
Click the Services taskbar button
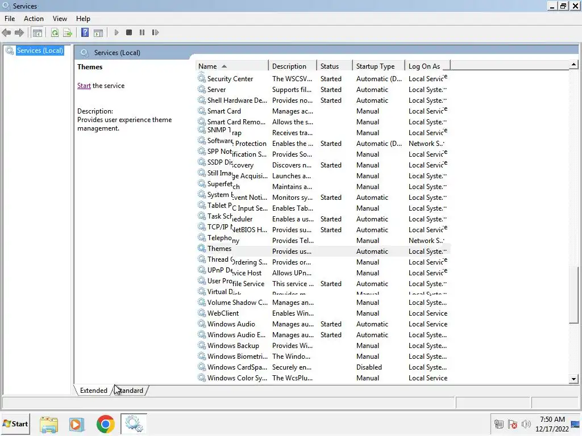tap(134, 424)
